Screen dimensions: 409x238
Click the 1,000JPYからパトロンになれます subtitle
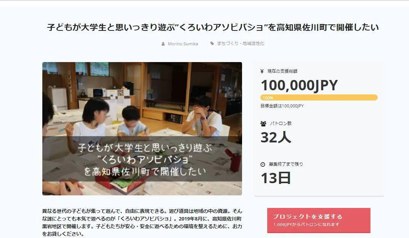[x=306, y=224]
